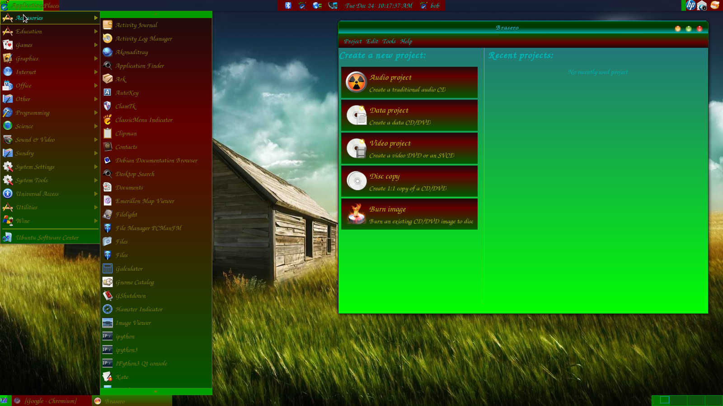The image size is (723, 406).
Task: Open the Documents entry
Action: tap(156, 187)
